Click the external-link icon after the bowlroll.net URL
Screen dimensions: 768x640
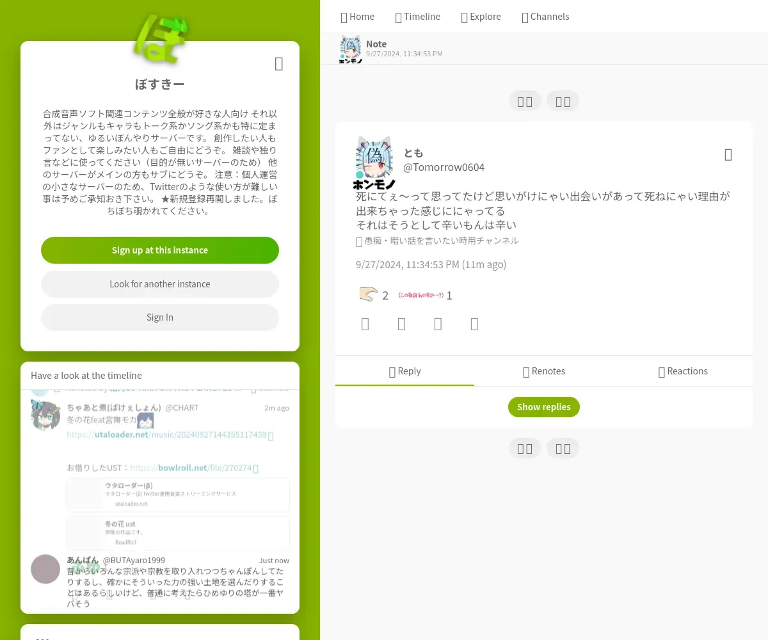click(x=256, y=468)
